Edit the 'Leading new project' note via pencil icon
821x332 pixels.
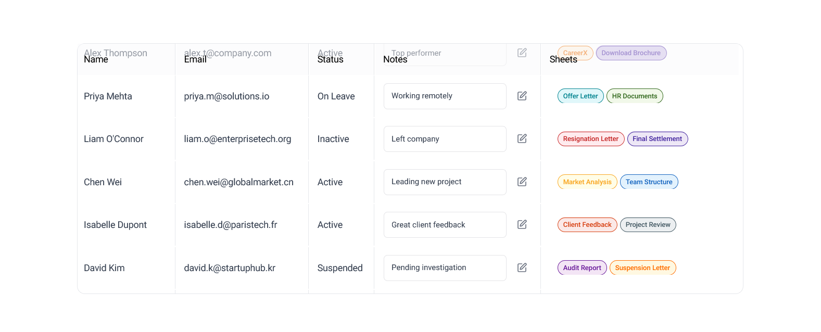[x=522, y=182]
